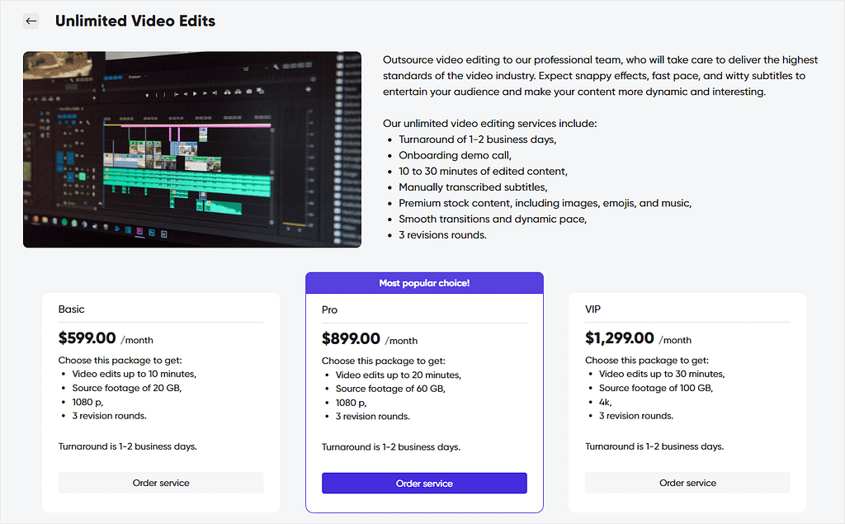The width and height of the screenshot is (845, 524).
Task: Click the $899.00 price
Action: 350,338
